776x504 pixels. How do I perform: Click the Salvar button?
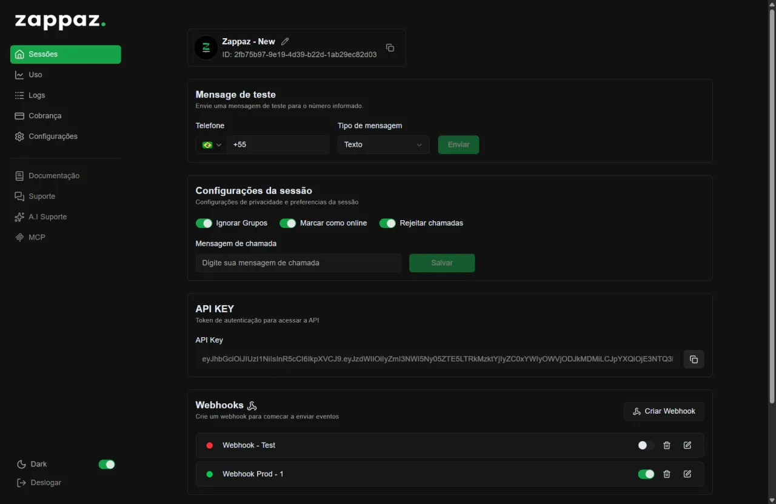(442, 263)
